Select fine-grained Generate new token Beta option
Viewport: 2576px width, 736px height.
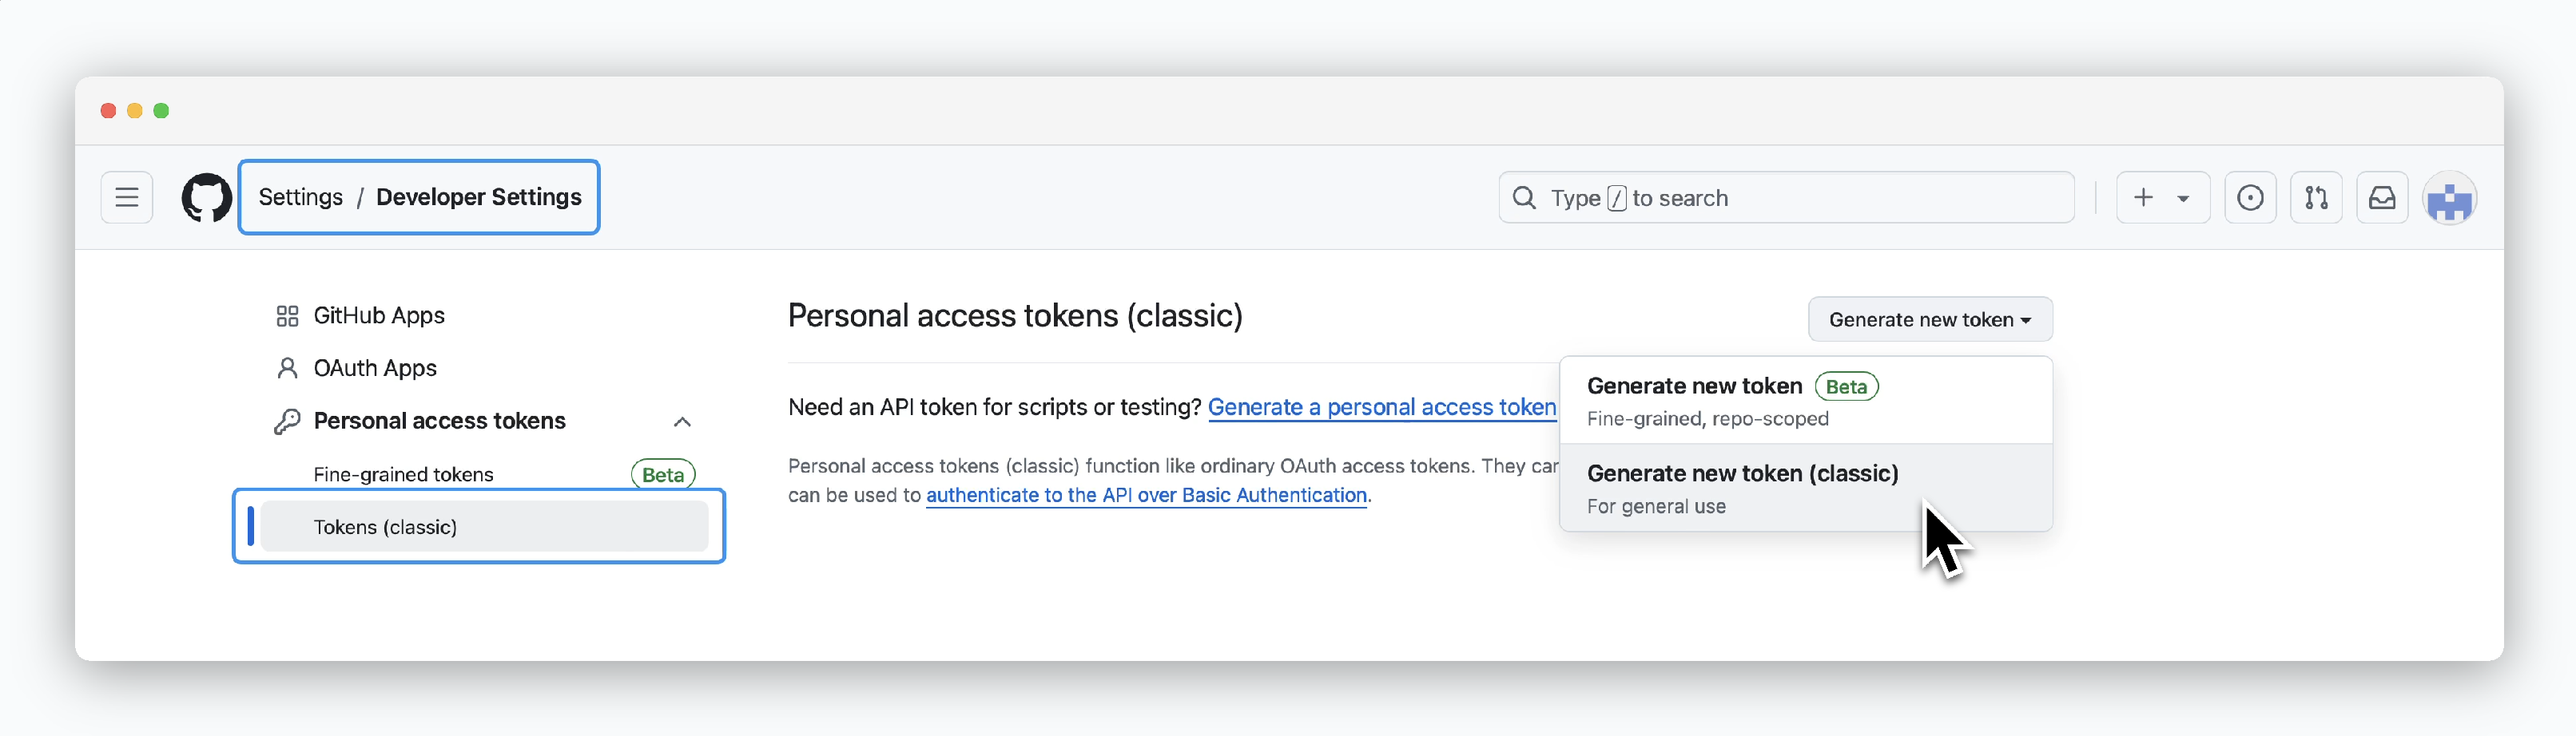(1806, 401)
